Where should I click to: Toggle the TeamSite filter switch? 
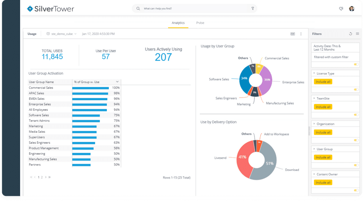(x=356, y=115)
